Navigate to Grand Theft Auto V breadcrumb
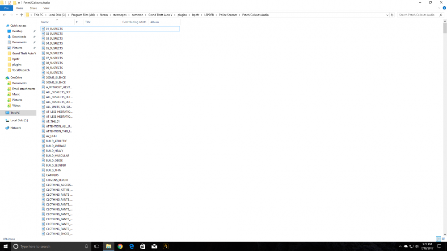The image size is (447, 251). 160,15
